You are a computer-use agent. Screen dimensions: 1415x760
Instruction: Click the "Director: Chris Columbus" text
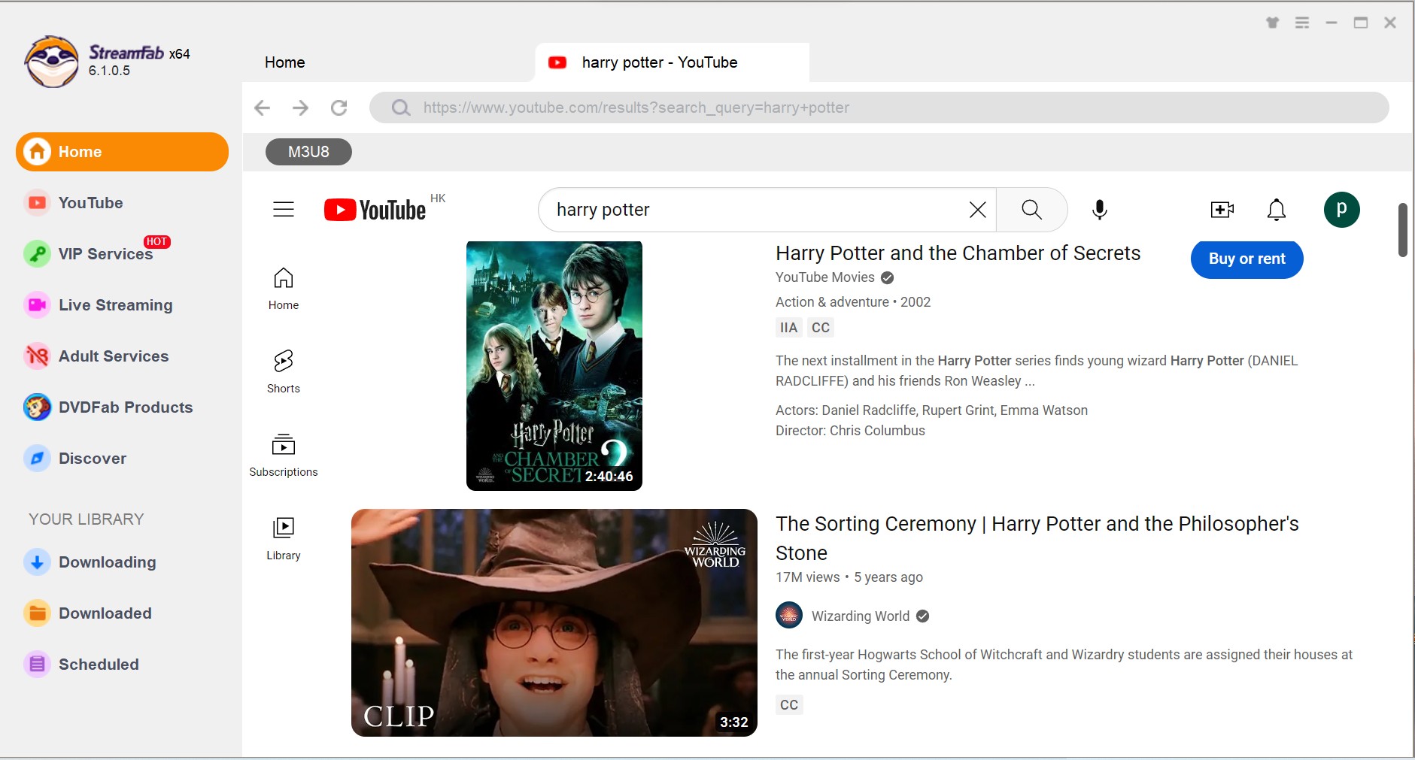[850, 431]
